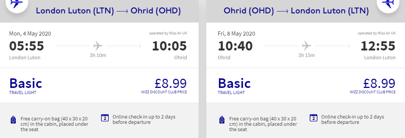405x138 pixels.
Task: Click the Mon, 4 May 2020 date
Action: point(30,34)
